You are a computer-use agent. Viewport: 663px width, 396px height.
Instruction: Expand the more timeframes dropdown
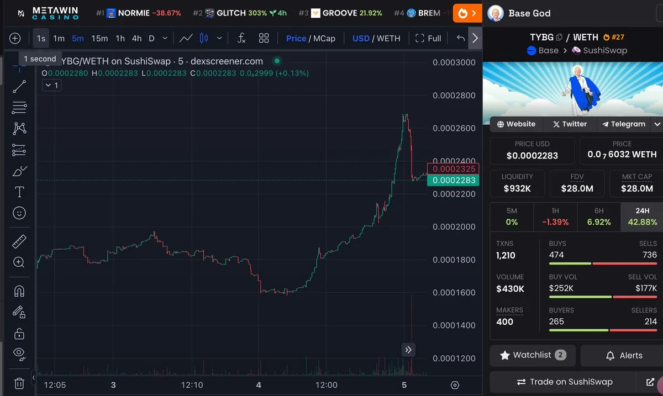pos(165,38)
